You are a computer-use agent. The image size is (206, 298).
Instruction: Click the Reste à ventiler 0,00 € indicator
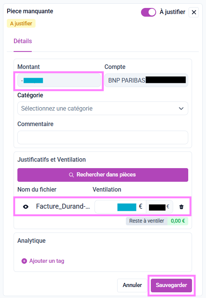tap(157, 221)
